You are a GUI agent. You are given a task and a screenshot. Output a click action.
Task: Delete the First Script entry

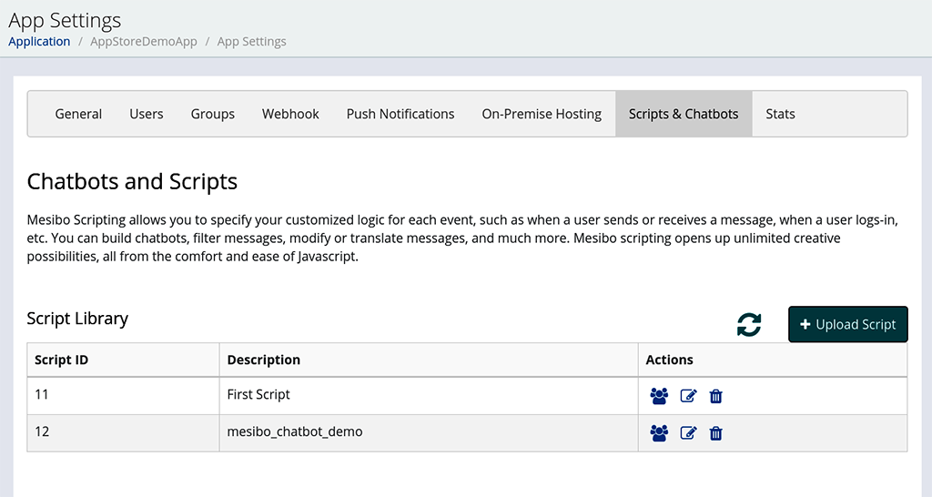tap(715, 396)
